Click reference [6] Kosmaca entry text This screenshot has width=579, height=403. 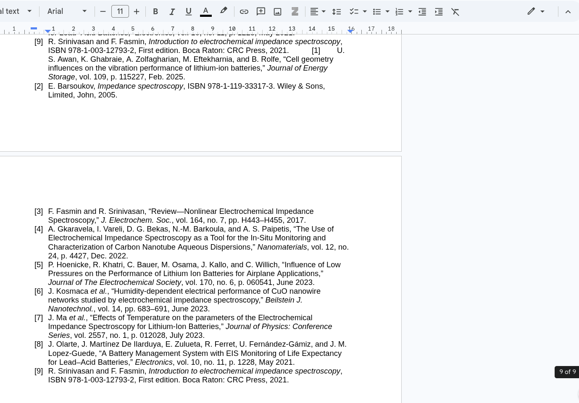[184, 300]
